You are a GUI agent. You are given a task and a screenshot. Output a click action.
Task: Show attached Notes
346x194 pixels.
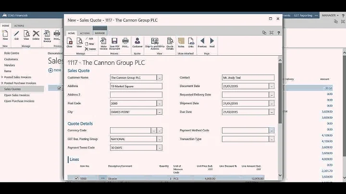[181, 43]
